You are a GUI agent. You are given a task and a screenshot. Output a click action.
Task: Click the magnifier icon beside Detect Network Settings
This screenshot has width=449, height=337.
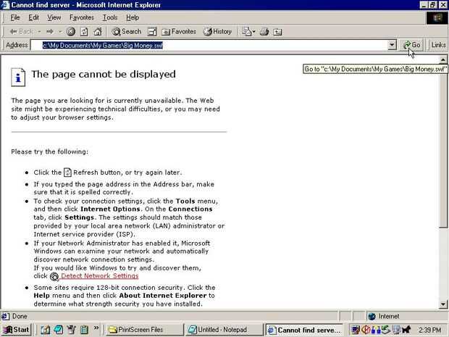tap(54, 277)
